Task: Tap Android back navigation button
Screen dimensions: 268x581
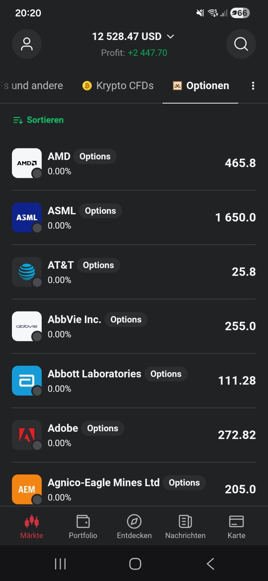Action: click(210, 564)
